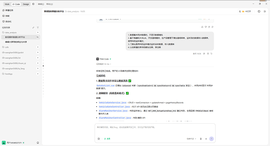
Task: Click the purple send arrow button
Action: 211,139
